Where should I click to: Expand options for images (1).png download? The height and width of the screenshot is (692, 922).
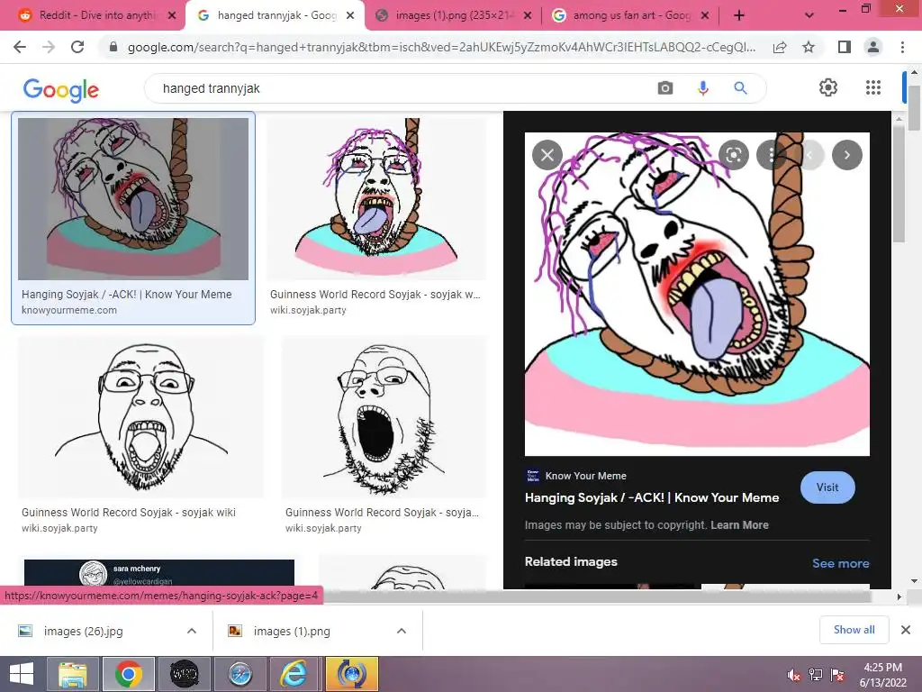pyautogui.click(x=402, y=631)
